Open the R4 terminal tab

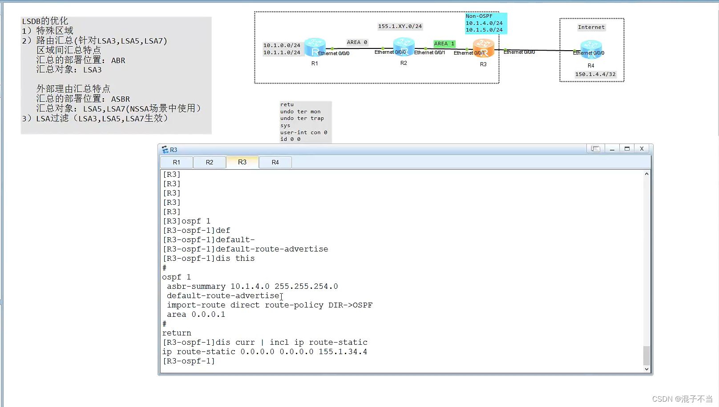point(275,162)
